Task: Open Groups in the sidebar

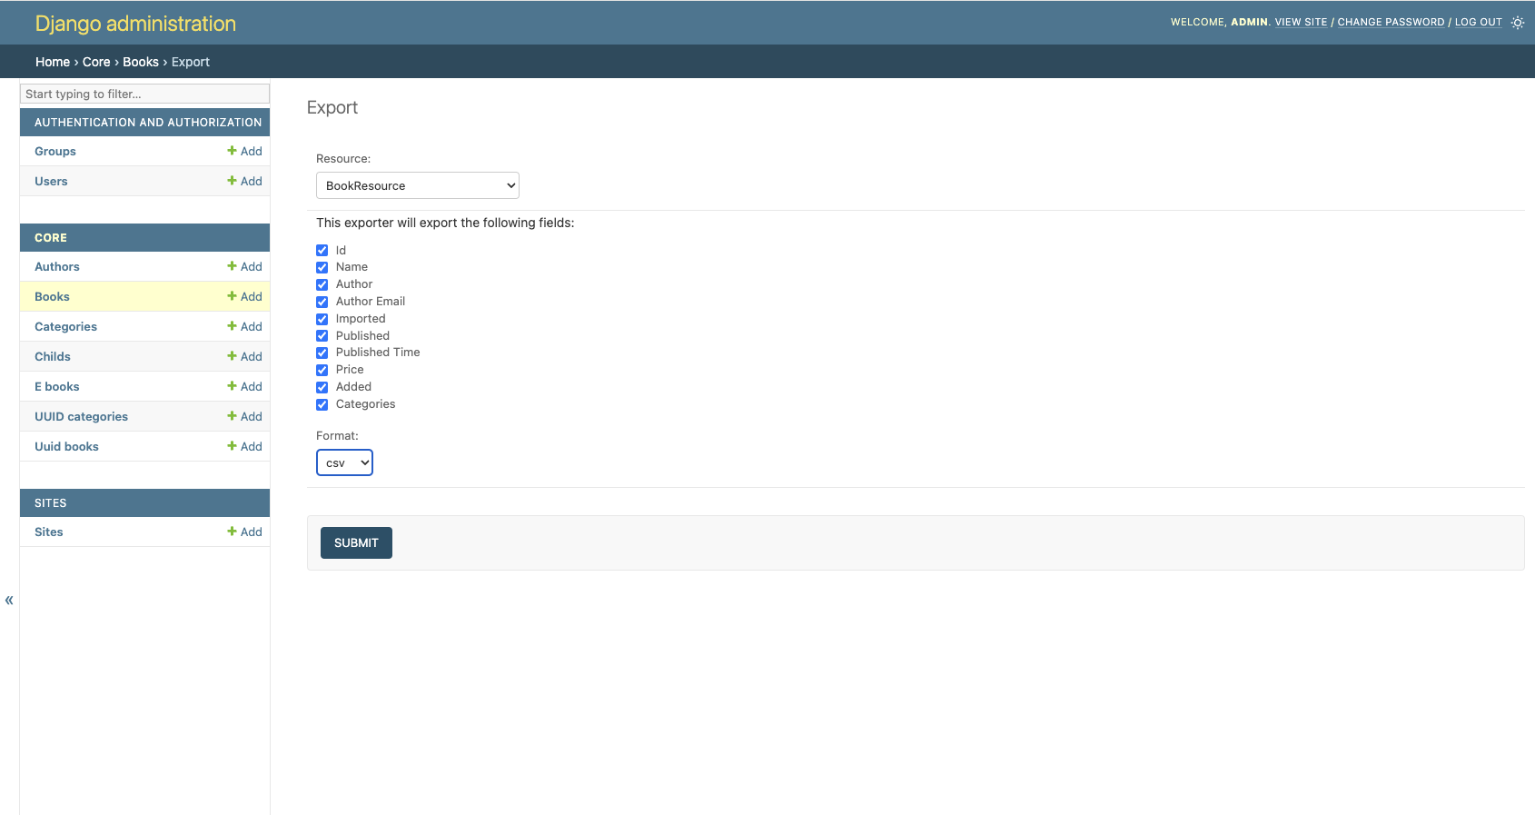Action: [x=55, y=151]
